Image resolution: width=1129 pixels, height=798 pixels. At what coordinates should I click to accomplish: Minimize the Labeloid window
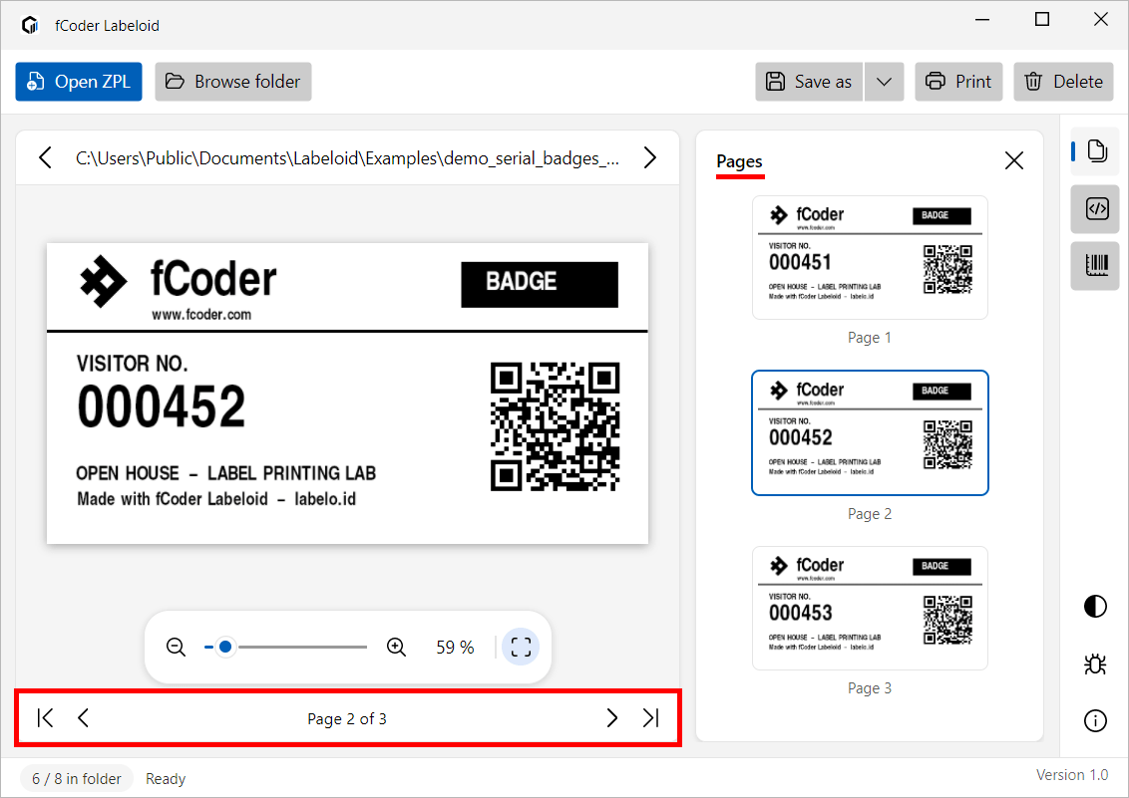[x=982, y=19]
